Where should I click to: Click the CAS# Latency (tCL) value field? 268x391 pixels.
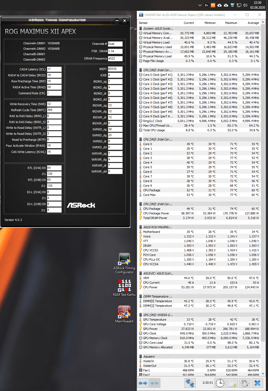54,69
